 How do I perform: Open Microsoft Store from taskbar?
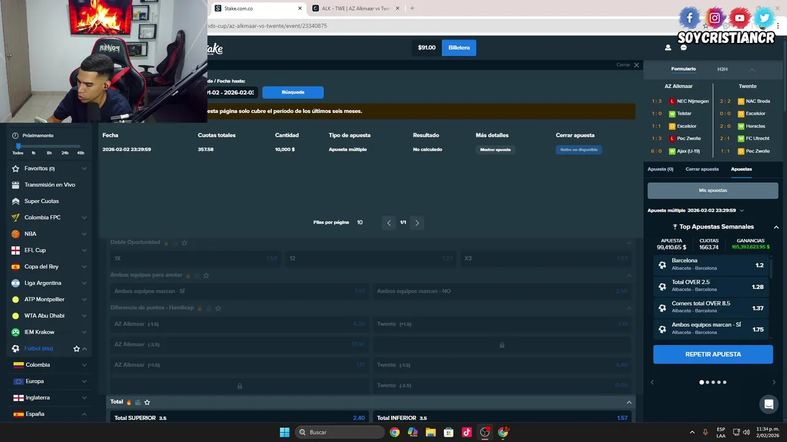pos(449,432)
